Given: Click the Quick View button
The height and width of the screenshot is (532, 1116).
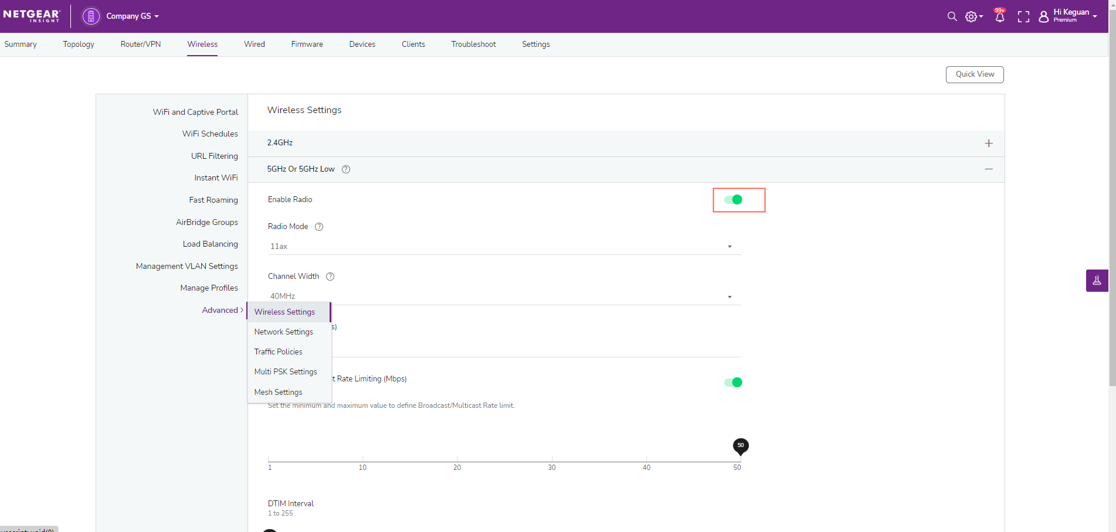Looking at the screenshot, I should pos(975,74).
